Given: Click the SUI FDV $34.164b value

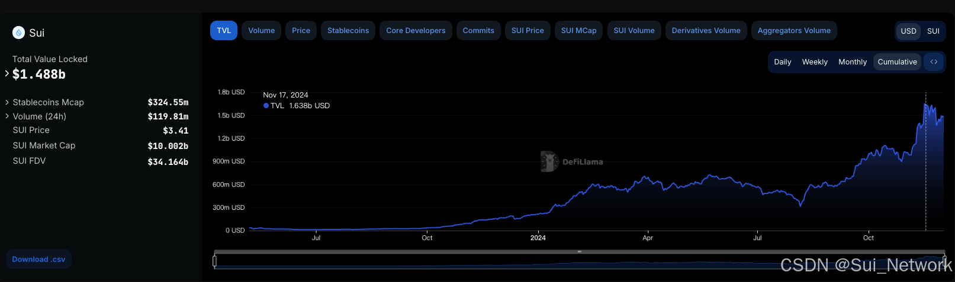Looking at the screenshot, I should click(x=168, y=162).
